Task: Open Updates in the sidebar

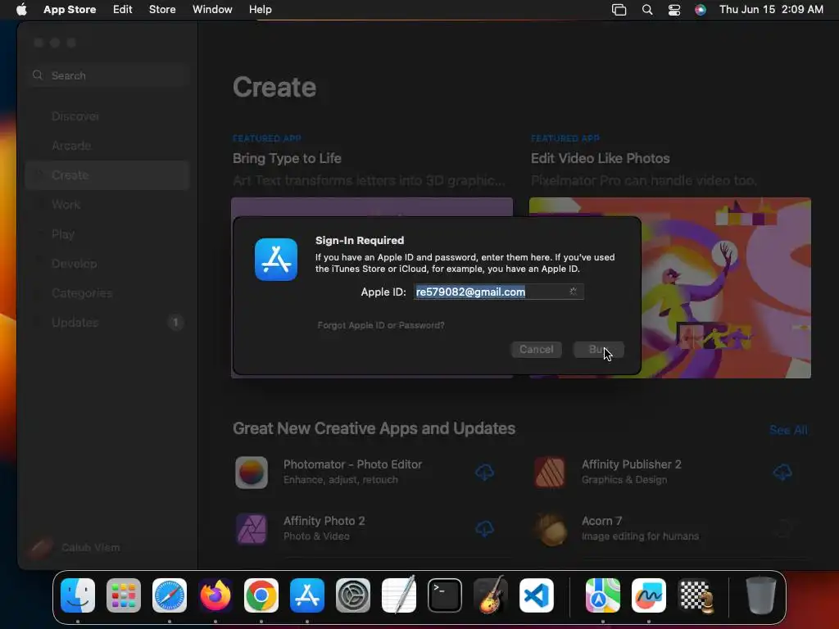Action: pos(107,323)
